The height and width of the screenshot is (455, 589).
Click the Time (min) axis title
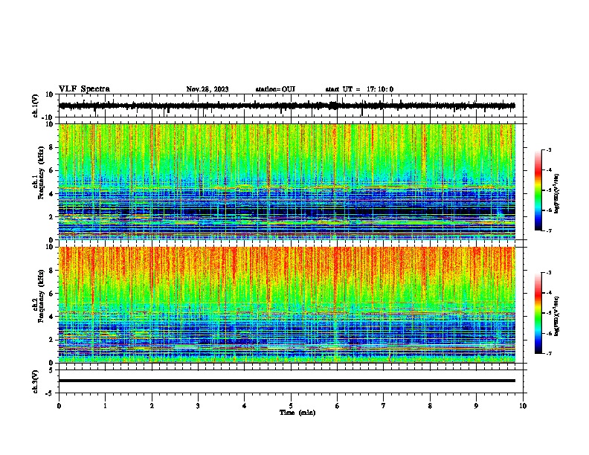click(297, 413)
